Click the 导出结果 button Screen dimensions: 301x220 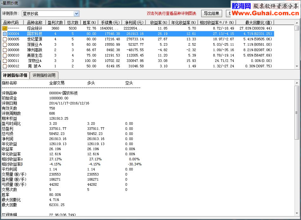click(x=211, y=13)
